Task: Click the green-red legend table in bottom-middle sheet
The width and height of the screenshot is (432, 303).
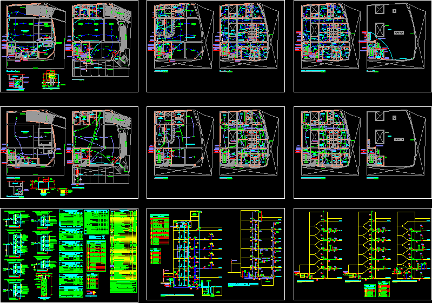Action: 159,230
